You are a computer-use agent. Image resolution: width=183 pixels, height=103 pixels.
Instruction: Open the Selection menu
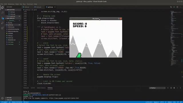11,4
